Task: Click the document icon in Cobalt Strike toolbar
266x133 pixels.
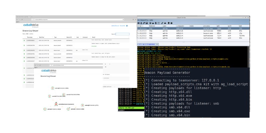Action: [x=156, y=23]
